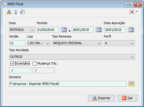
Task: Click the Diretório label text
Action: click(15, 77)
